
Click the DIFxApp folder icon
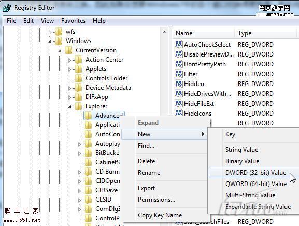pos(78,97)
